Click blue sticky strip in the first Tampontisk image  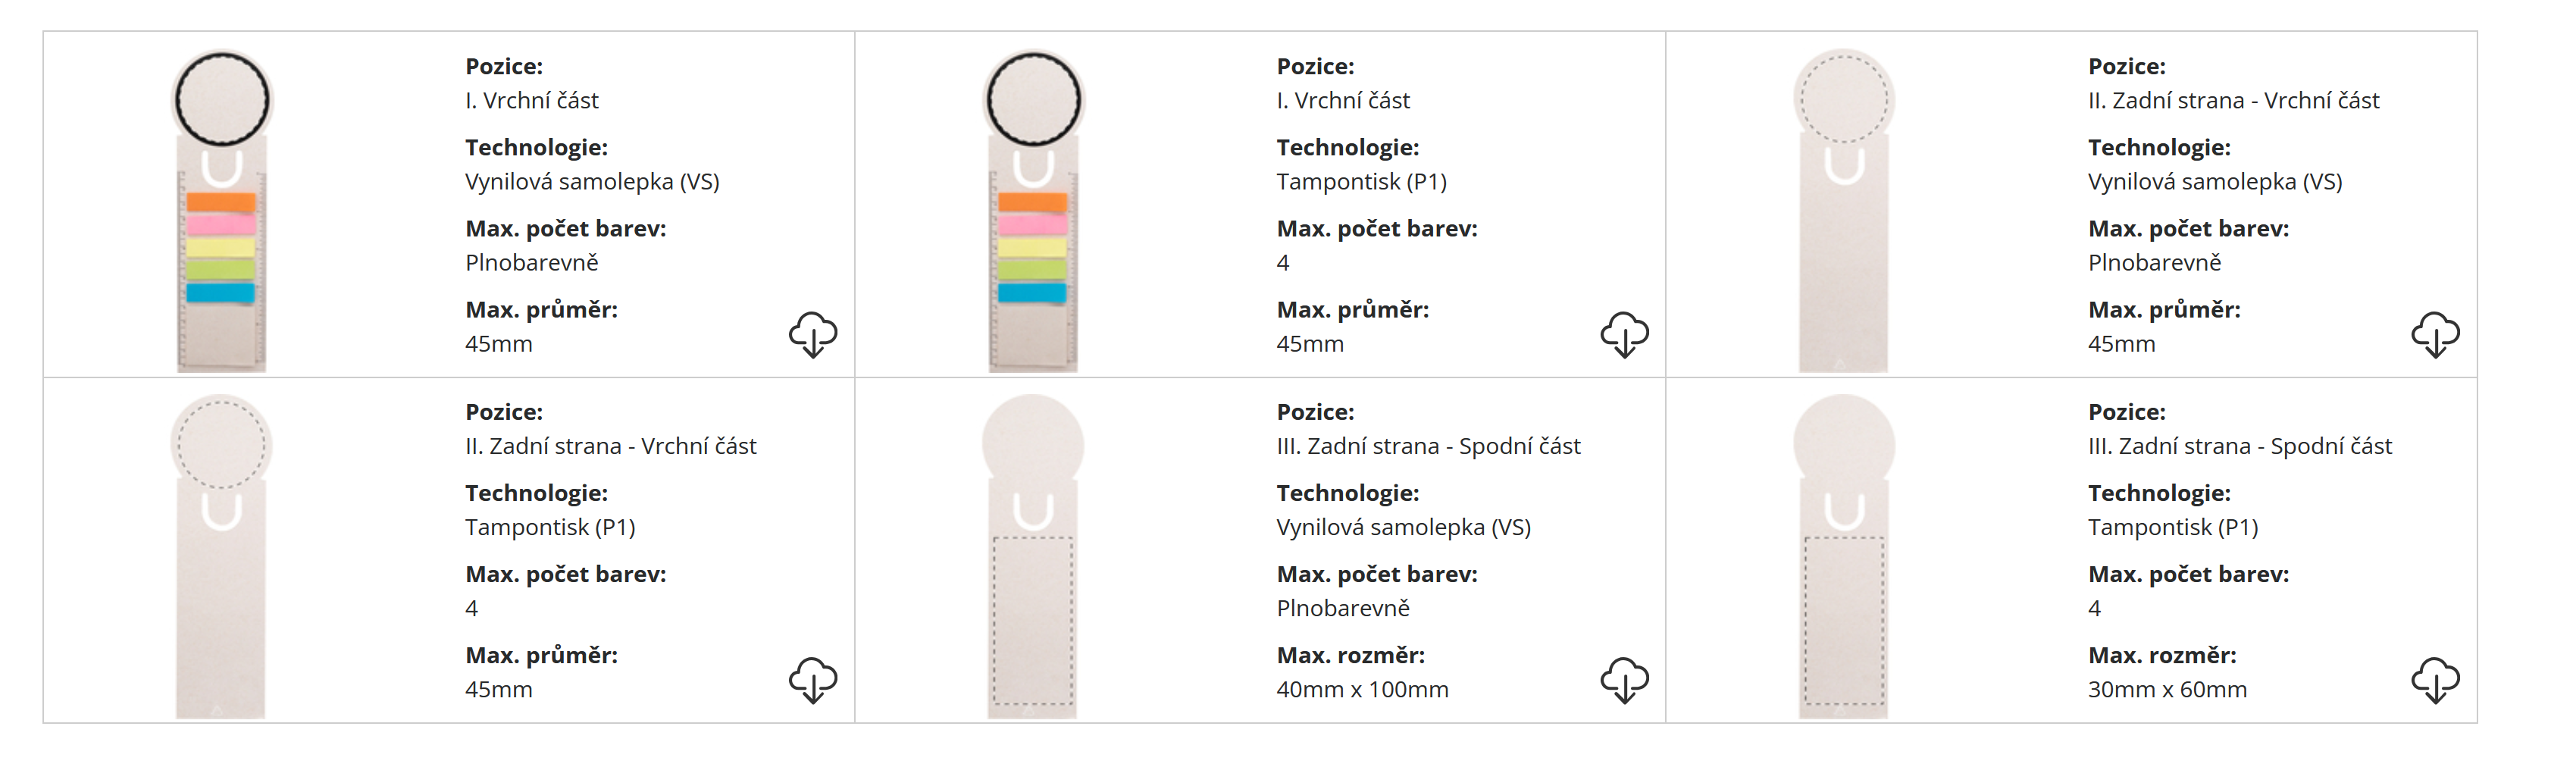coord(1033,293)
